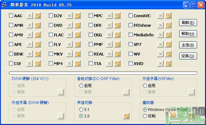Viewport: 206px width, 125px height.
Task: Click the installation progress bar
Action: tap(103, 73)
